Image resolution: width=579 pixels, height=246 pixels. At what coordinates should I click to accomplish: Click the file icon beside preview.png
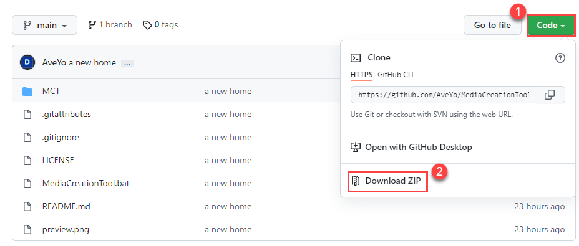[27, 229]
